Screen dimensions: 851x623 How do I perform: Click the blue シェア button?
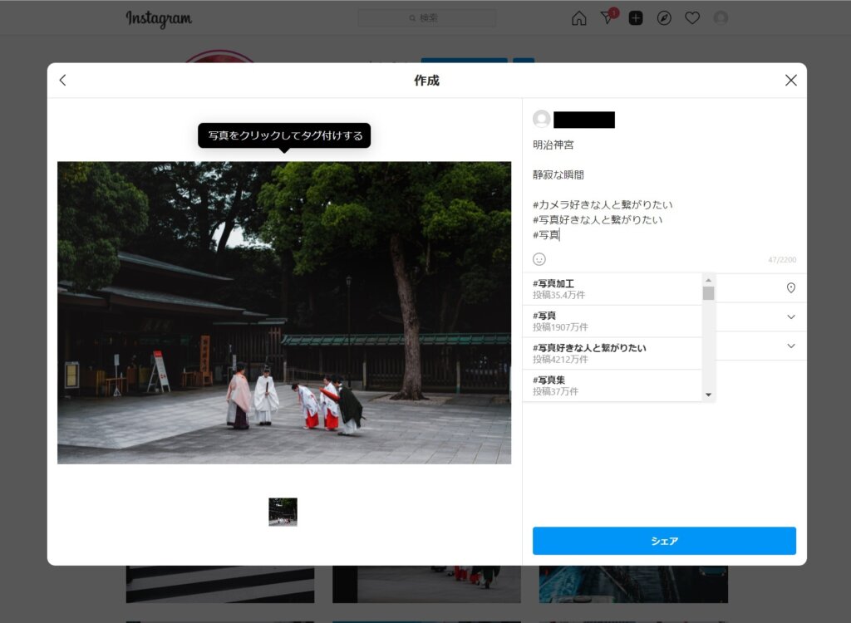[x=664, y=541]
